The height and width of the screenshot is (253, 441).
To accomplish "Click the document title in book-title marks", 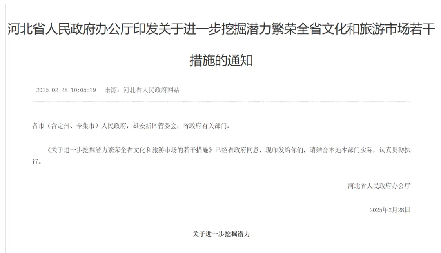I will [130, 150].
